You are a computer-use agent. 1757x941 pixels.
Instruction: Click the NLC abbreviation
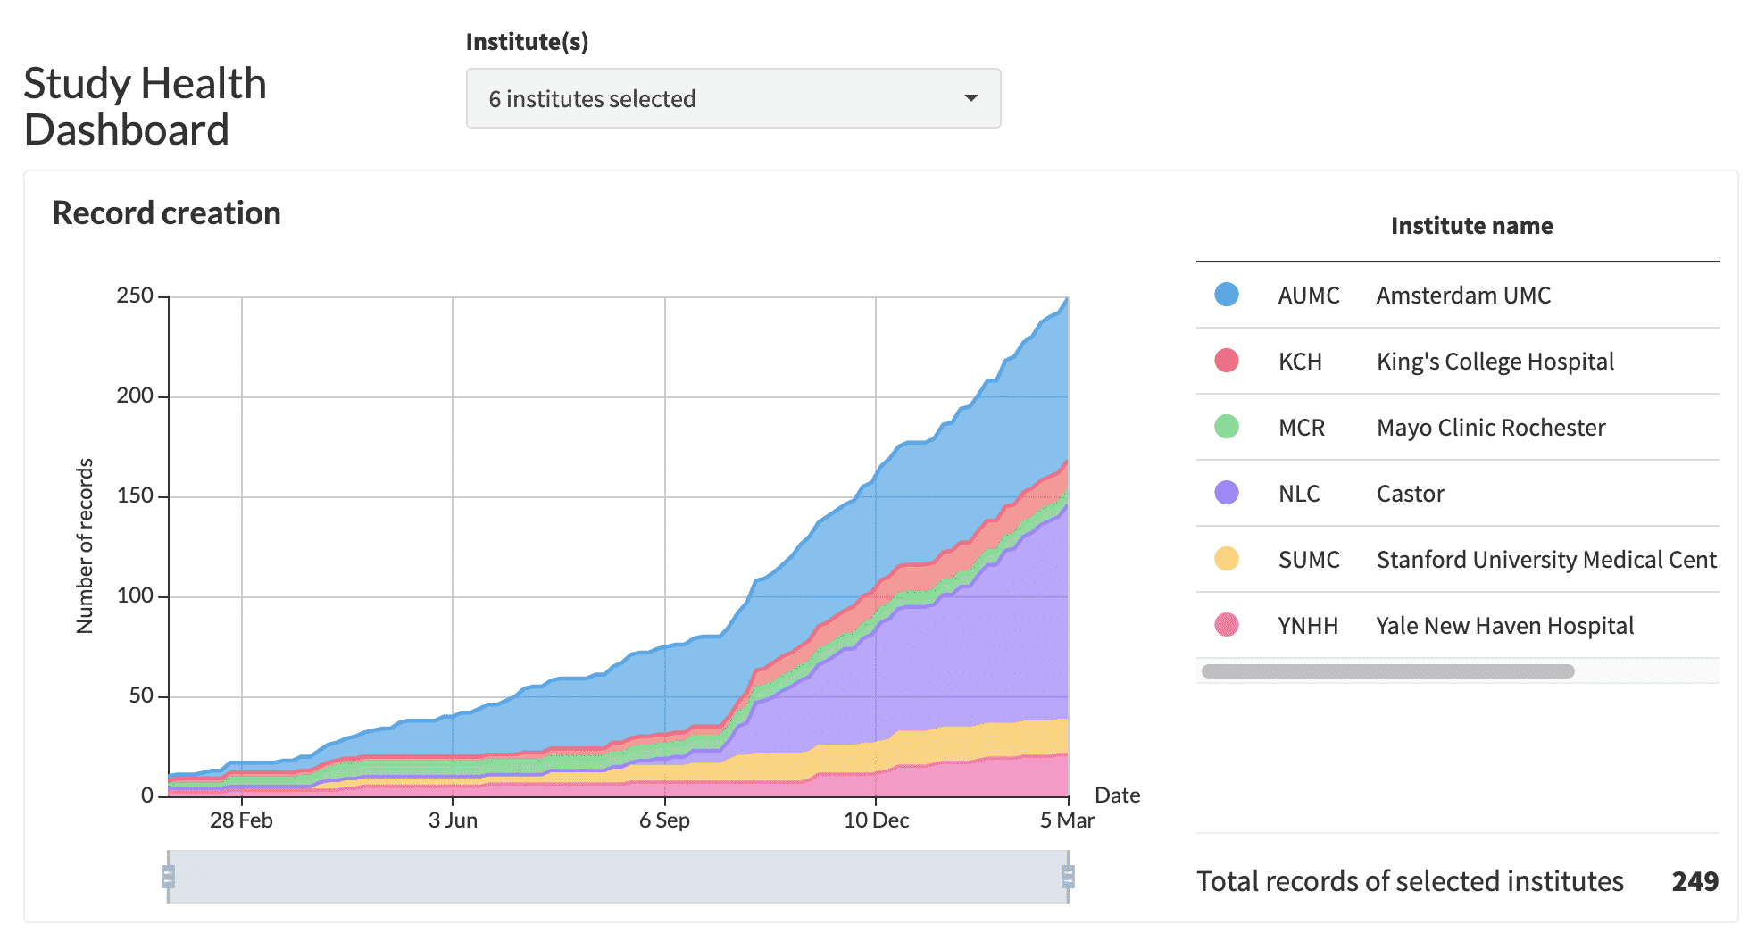tap(1299, 494)
